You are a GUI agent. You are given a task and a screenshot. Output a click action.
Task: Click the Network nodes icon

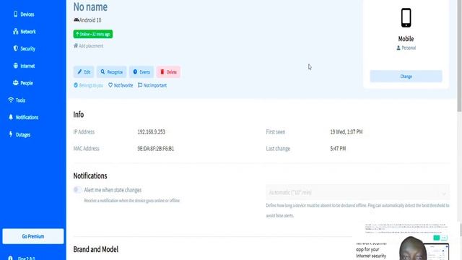tap(16, 31)
